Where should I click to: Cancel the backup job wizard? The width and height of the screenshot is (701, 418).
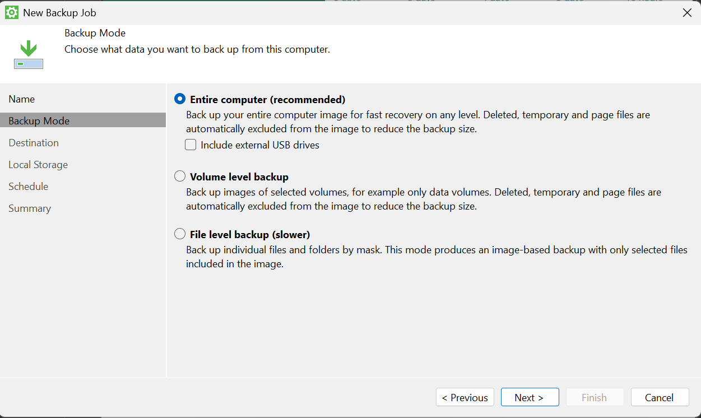(x=659, y=397)
